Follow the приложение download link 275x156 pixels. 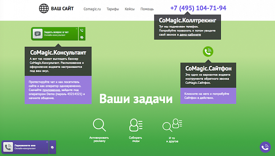[x=51, y=90]
